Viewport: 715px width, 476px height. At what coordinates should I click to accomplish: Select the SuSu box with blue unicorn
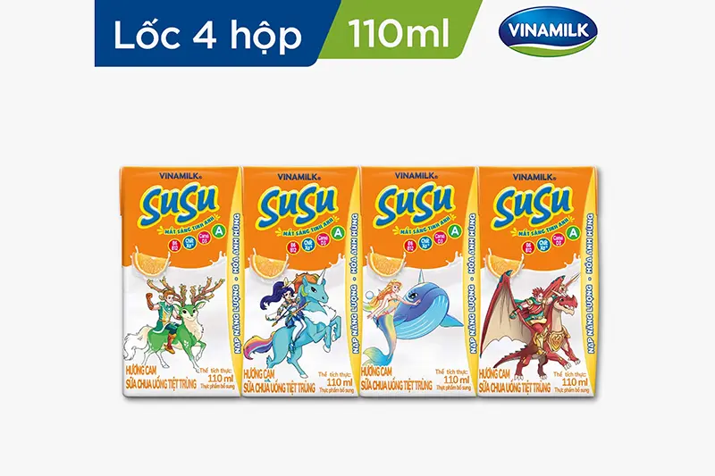coord(300,281)
